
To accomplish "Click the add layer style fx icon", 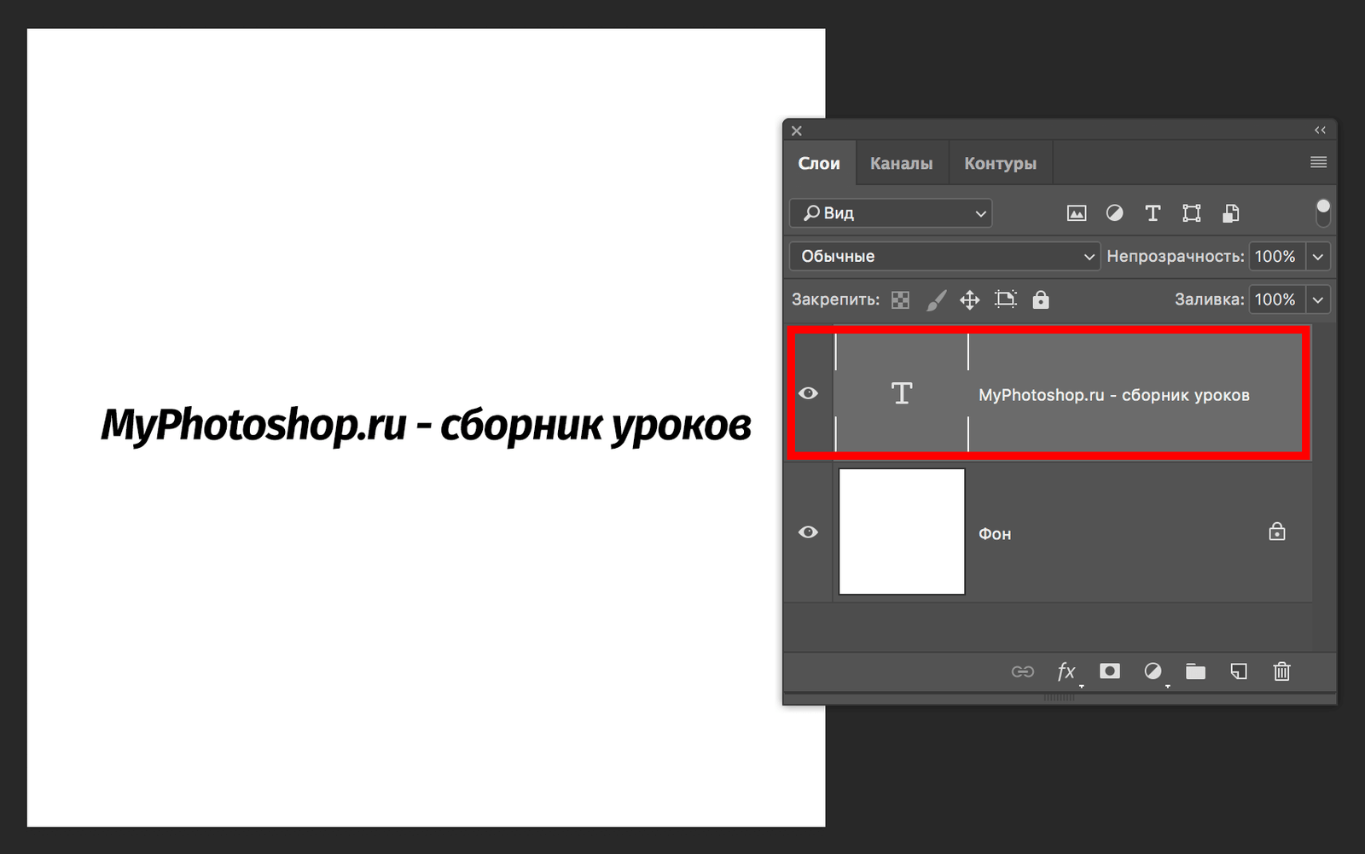I will (x=1066, y=671).
